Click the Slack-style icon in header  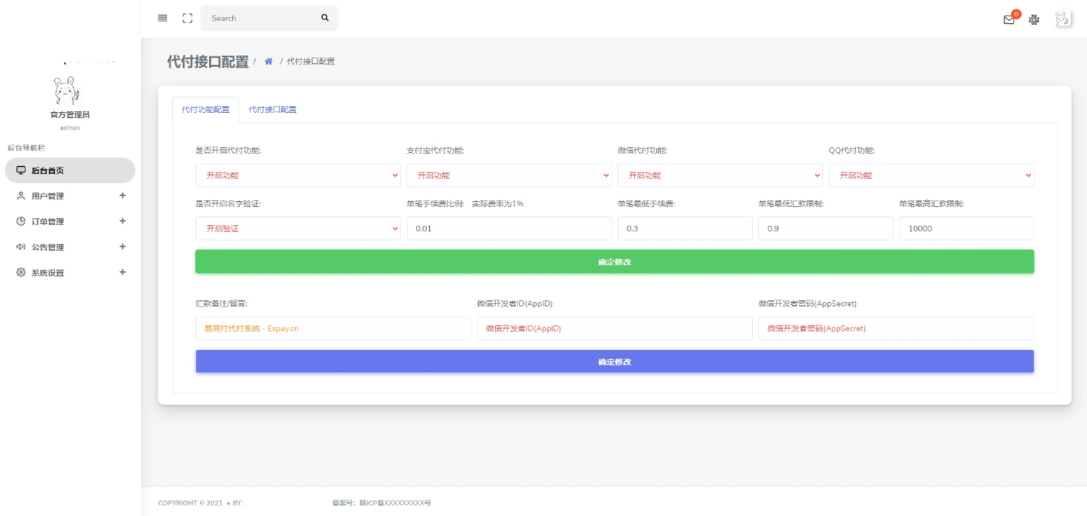pos(1034,20)
